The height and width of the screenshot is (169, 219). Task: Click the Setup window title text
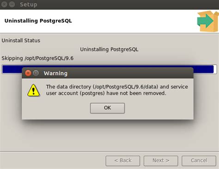[28, 5]
